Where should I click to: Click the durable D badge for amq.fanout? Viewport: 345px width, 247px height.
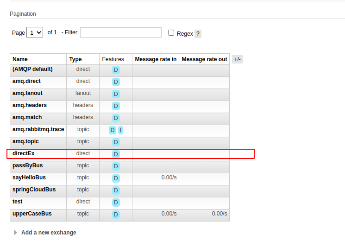116,94
